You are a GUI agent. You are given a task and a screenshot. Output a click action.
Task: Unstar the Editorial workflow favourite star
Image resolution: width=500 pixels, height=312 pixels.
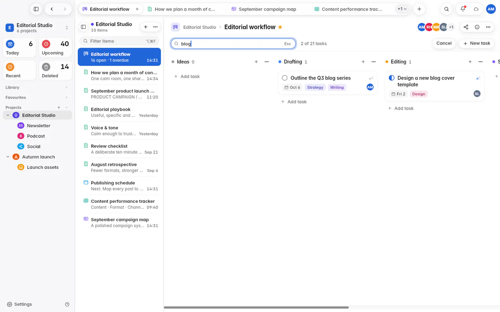click(280, 27)
